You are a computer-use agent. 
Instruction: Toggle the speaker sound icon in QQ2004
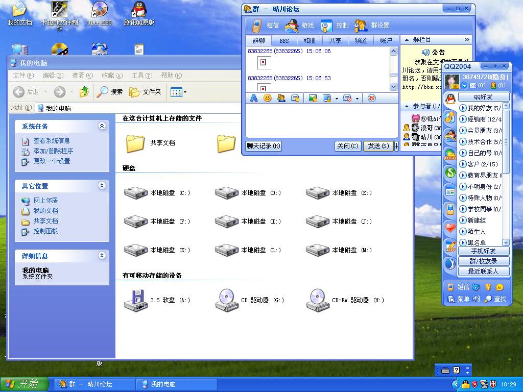[477, 299]
